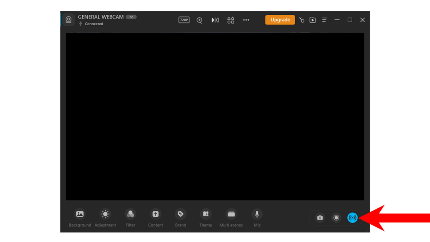Close the webcam window

tap(362, 20)
